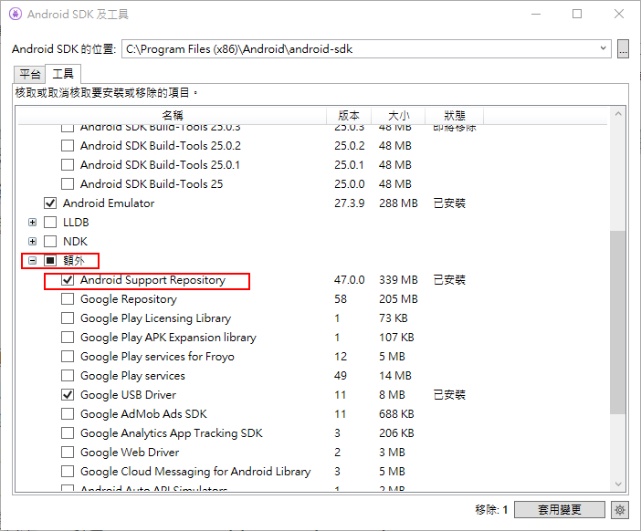
Task: Maximize the Android SDK window
Action: (577, 14)
